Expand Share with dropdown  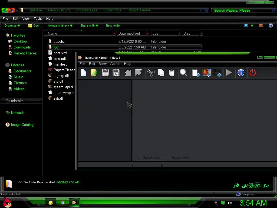pyautogui.click(x=89, y=26)
